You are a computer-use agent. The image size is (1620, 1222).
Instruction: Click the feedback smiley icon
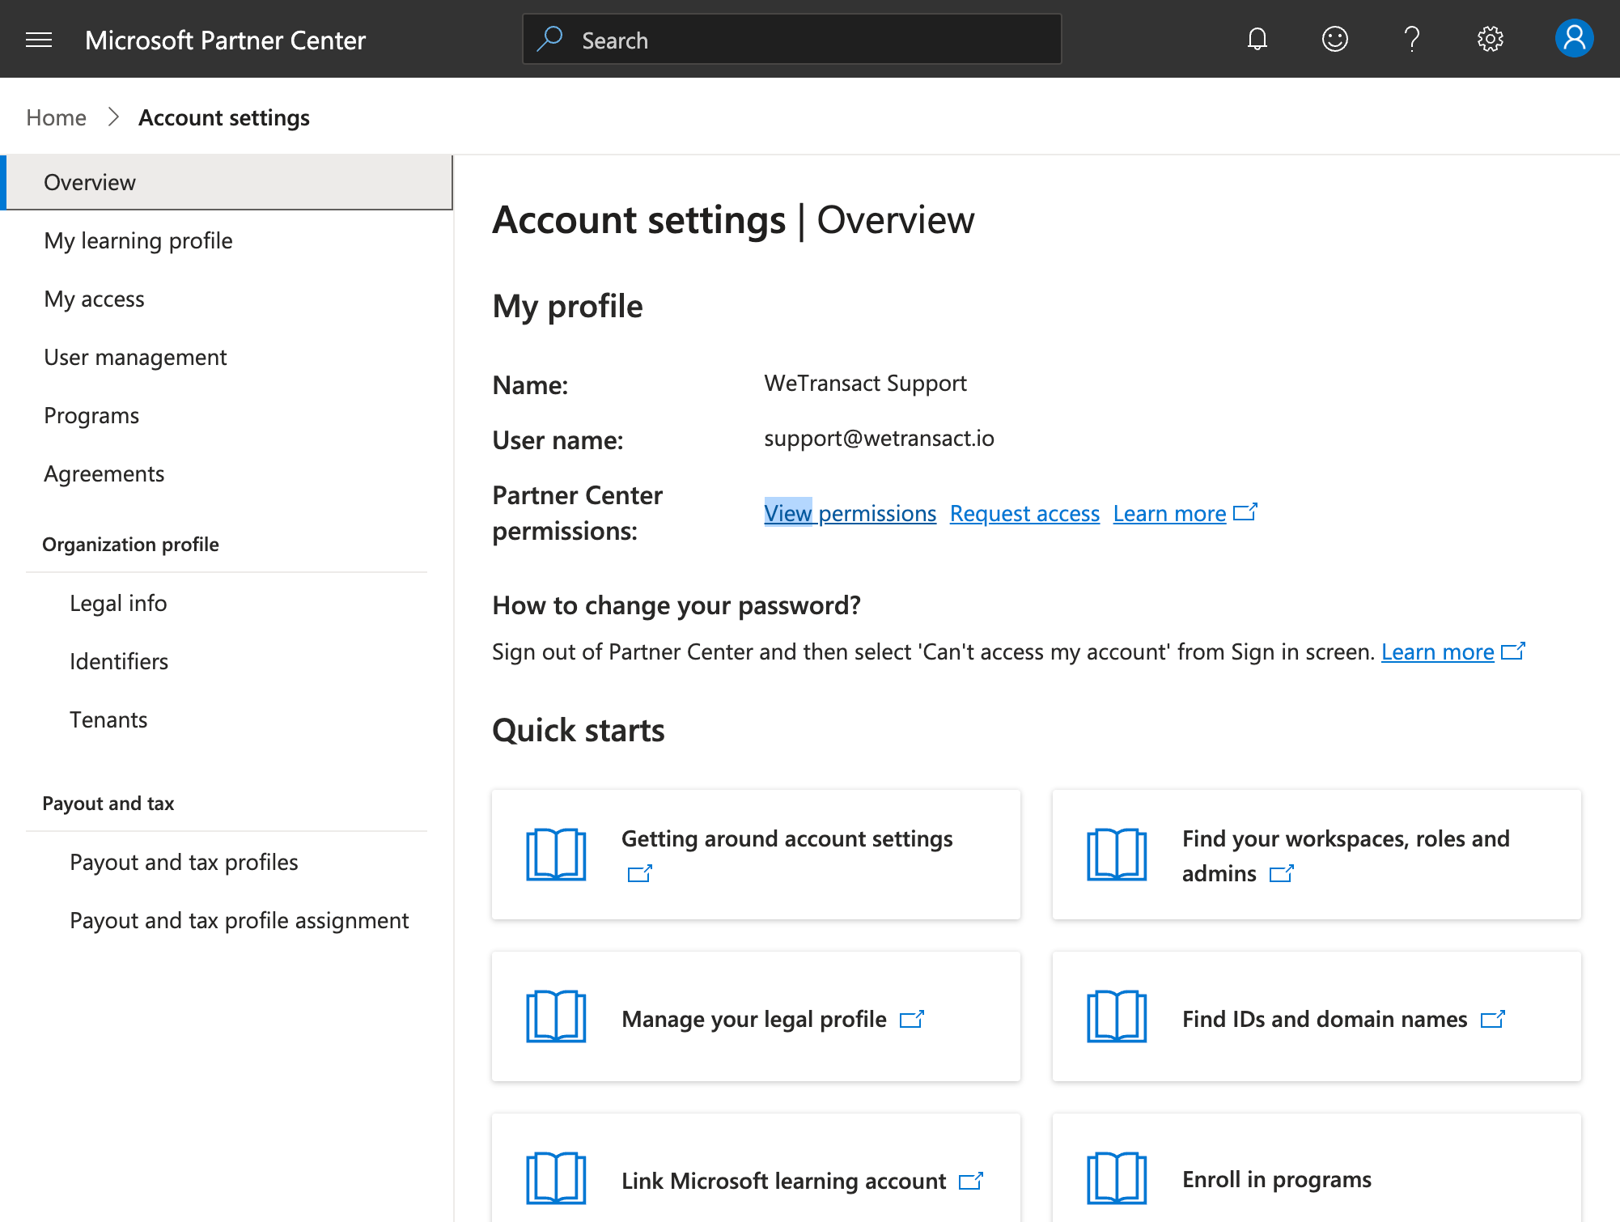tap(1334, 39)
